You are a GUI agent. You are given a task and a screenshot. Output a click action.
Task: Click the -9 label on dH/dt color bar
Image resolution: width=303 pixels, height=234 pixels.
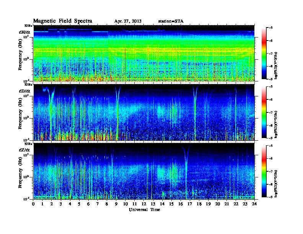(271, 79)
